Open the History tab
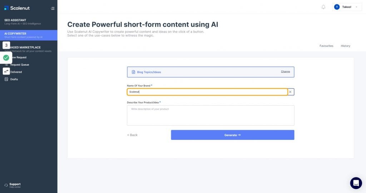 (x=346, y=46)
